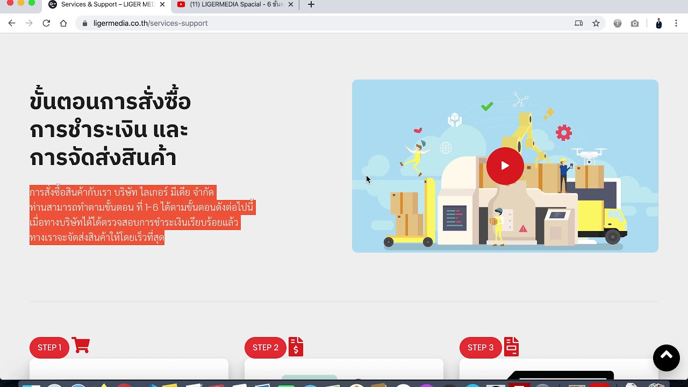688x387 pixels.
Task: Open a new browser tab
Action: click(x=311, y=4)
